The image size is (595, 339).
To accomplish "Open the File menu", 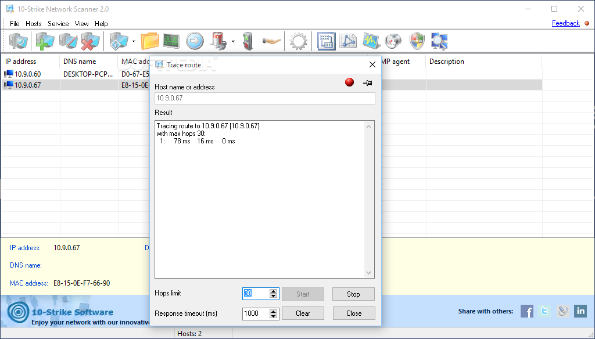I will point(15,24).
